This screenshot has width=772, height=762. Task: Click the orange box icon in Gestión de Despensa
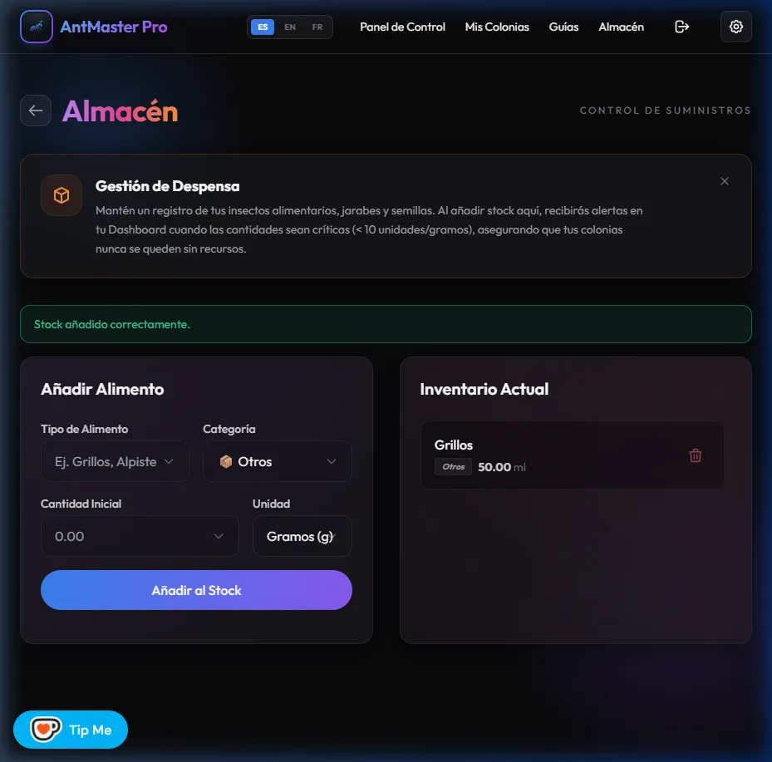61,195
